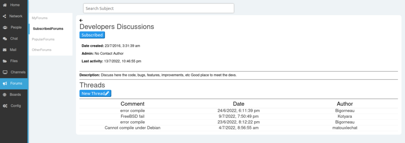Open Channels via the monitor icon
This screenshot has width=405, height=143.
(x=5, y=72)
